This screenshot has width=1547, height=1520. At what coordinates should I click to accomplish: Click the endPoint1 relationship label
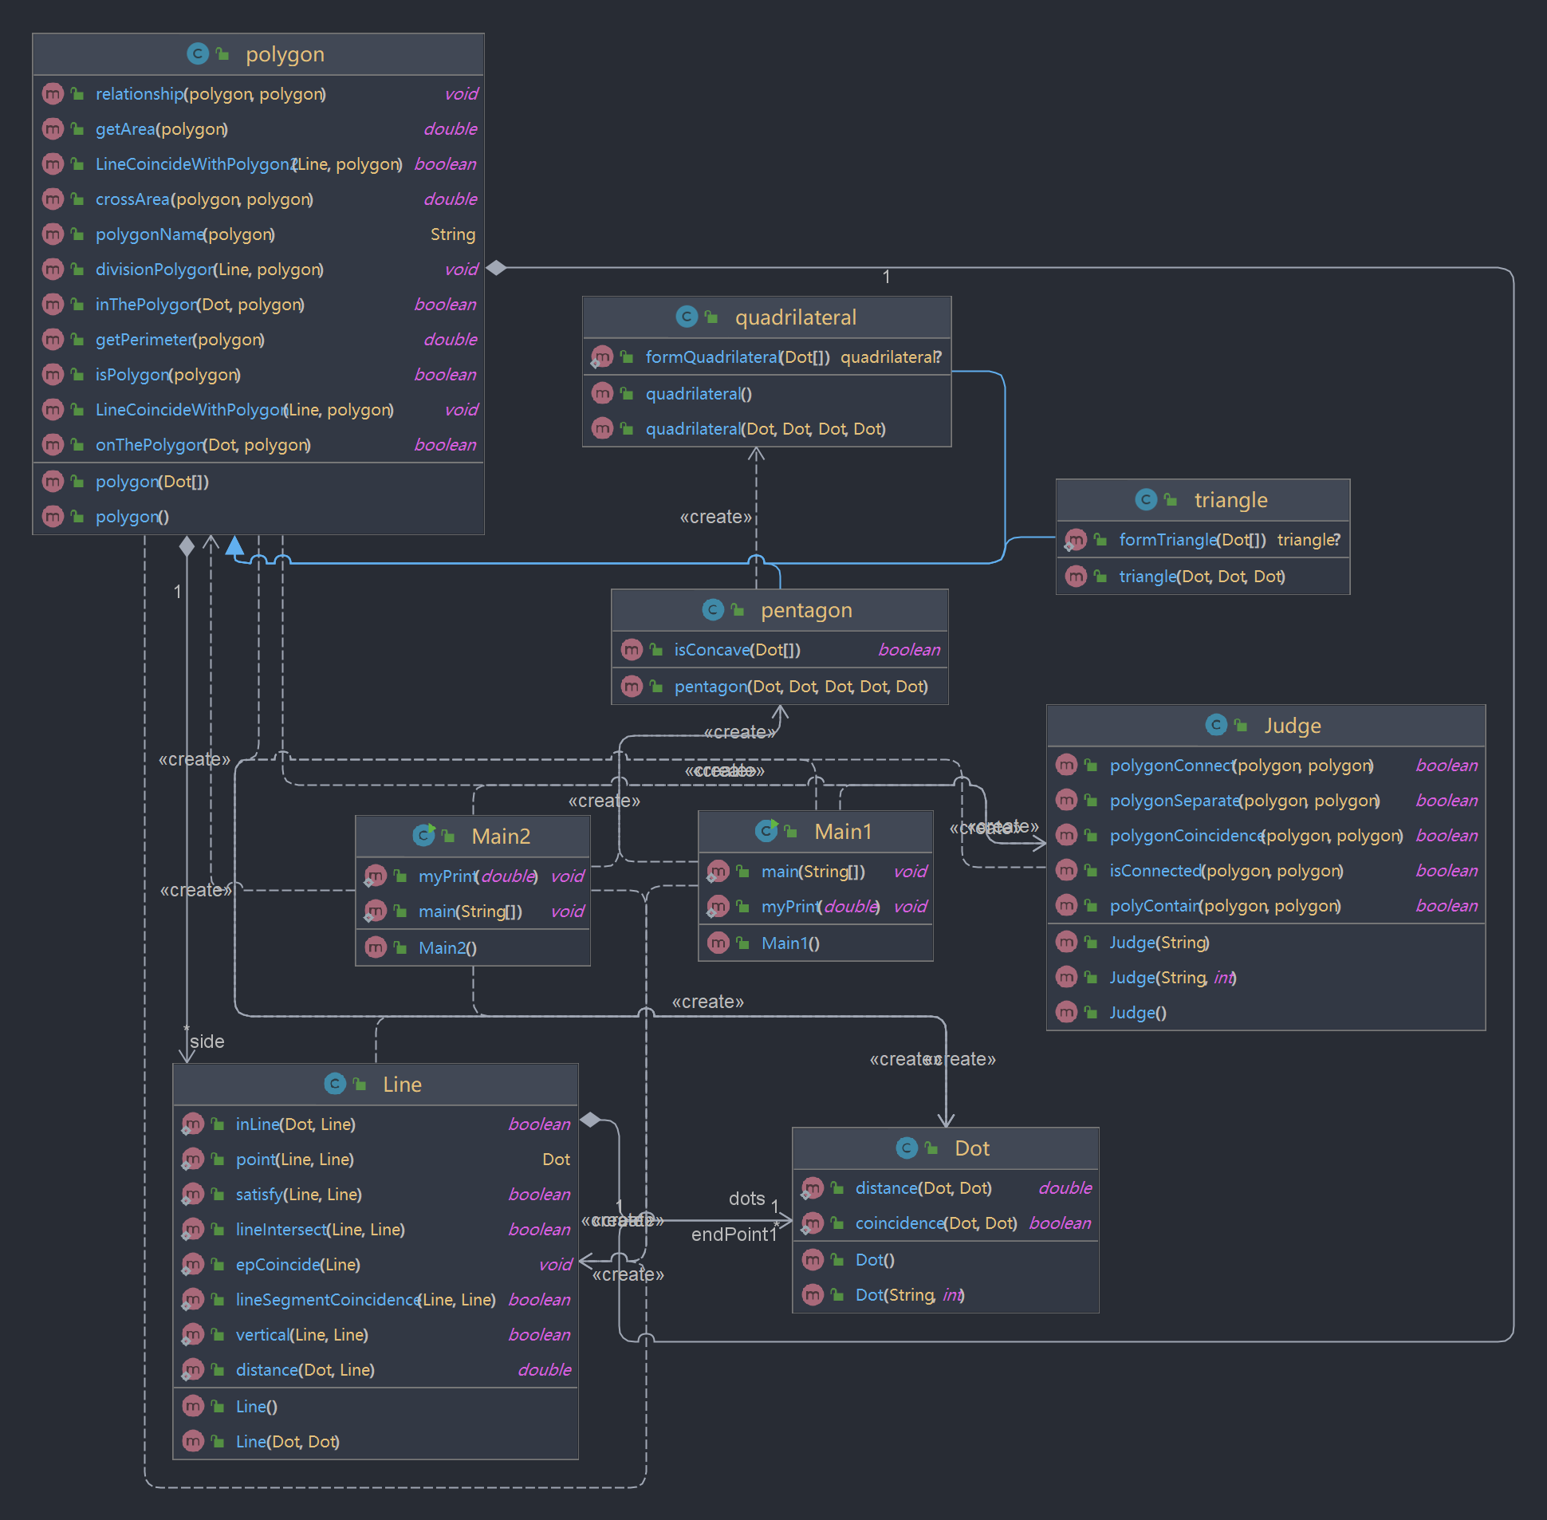pos(733,1235)
